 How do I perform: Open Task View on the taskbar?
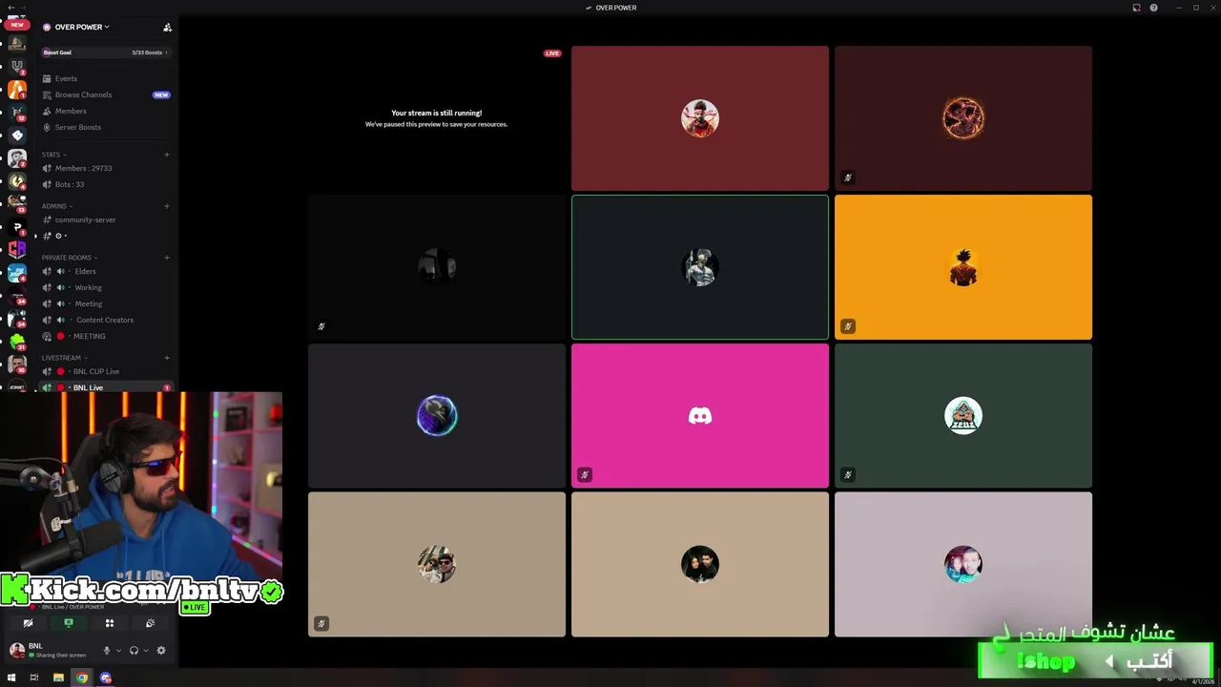pyautogui.click(x=34, y=677)
